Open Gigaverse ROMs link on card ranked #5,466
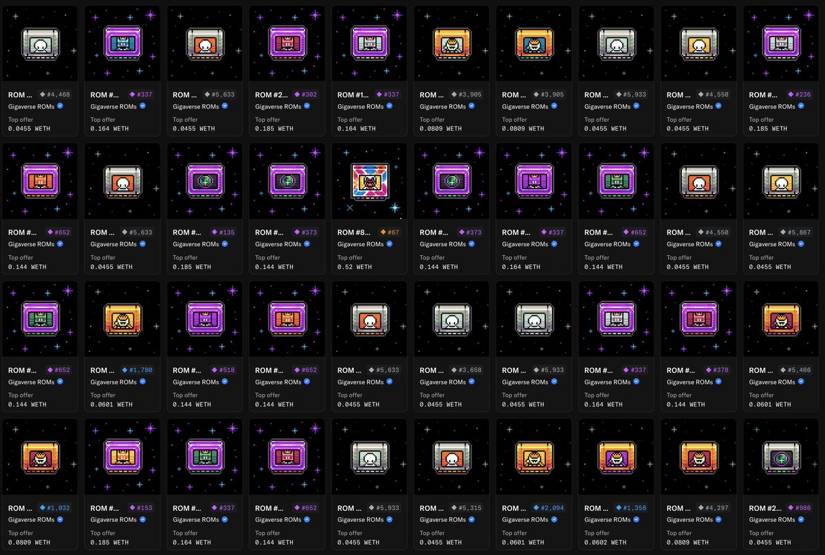This screenshot has height=555, width=825. click(x=772, y=382)
